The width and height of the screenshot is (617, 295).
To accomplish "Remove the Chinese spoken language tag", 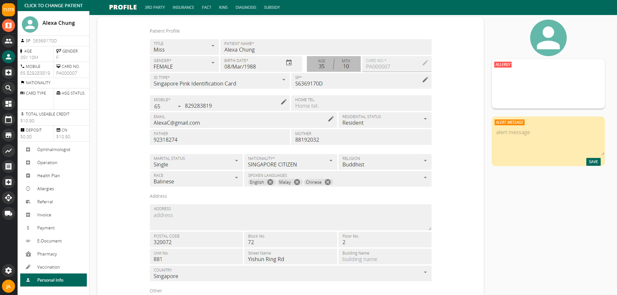I will click(x=328, y=182).
